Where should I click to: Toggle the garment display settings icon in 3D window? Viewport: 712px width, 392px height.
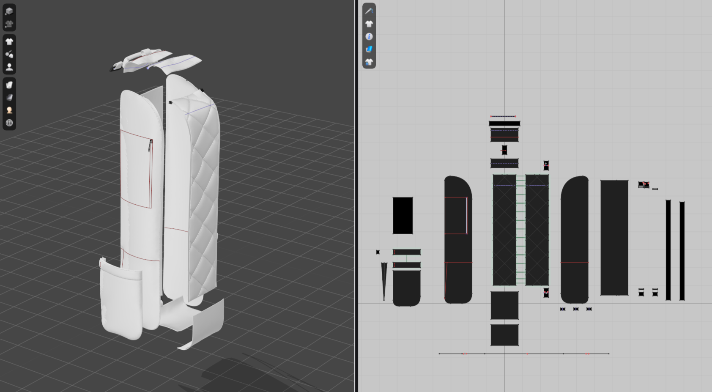[9, 24]
